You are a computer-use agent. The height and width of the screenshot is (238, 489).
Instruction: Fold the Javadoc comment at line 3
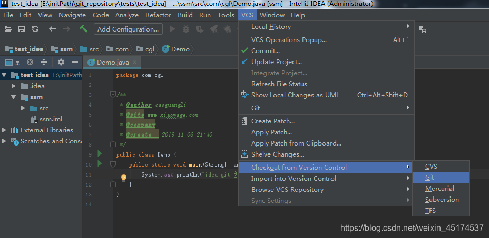pos(113,94)
